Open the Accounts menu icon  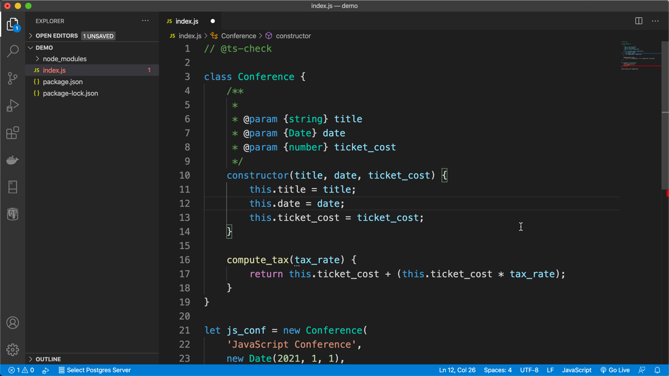point(13,323)
